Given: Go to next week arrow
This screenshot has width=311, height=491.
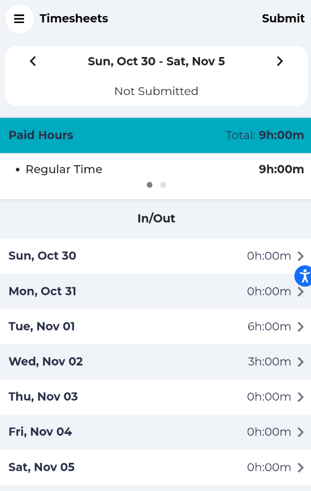Looking at the screenshot, I should [x=280, y=61].
